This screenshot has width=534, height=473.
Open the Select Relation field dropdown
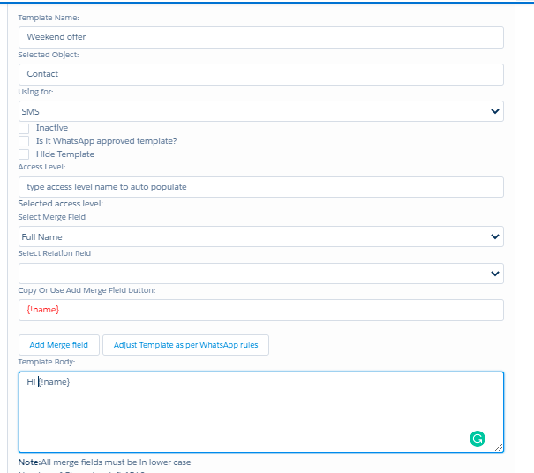[261, 274]
